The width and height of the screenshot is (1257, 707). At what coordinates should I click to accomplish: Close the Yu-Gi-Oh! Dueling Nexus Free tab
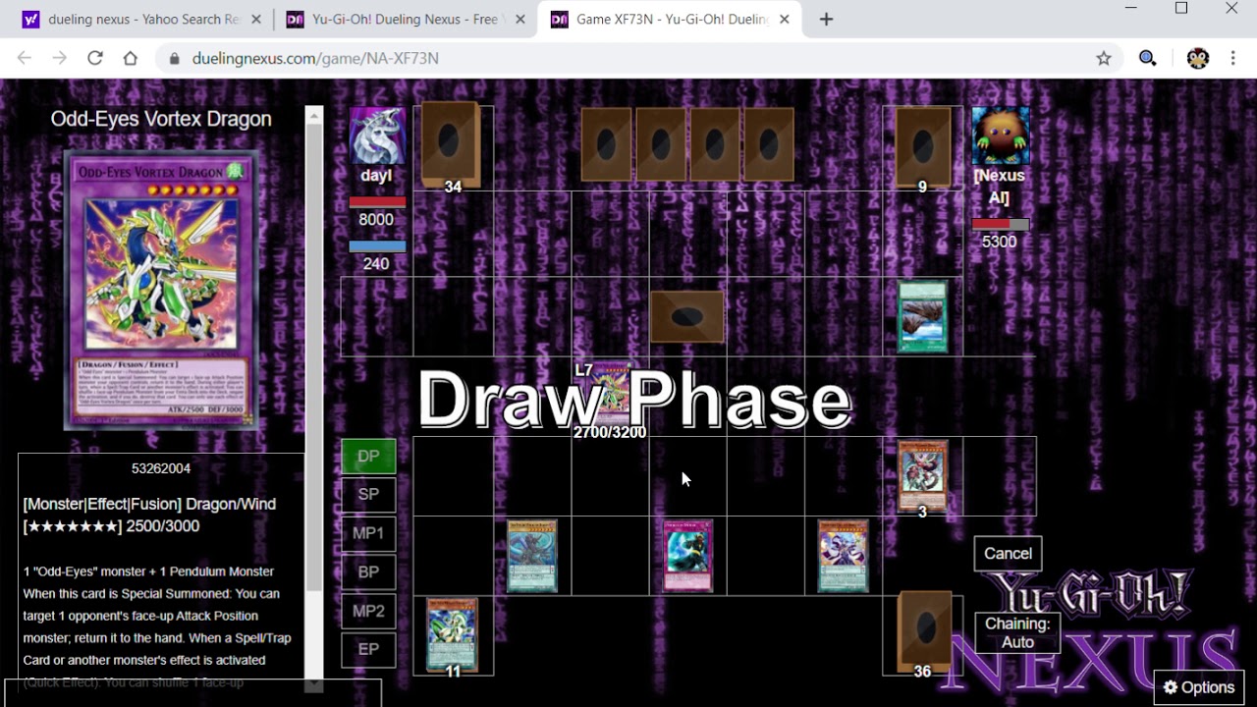tap(519, 20)
